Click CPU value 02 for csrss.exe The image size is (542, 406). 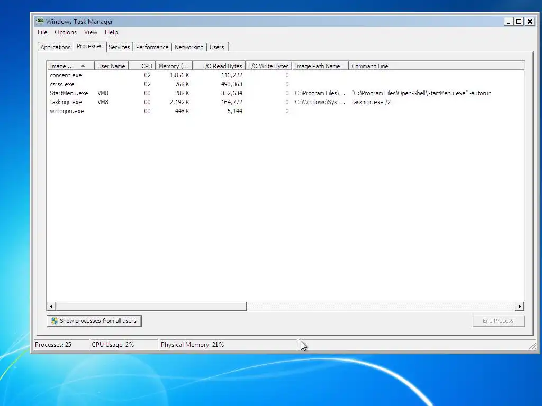point(147,84)
